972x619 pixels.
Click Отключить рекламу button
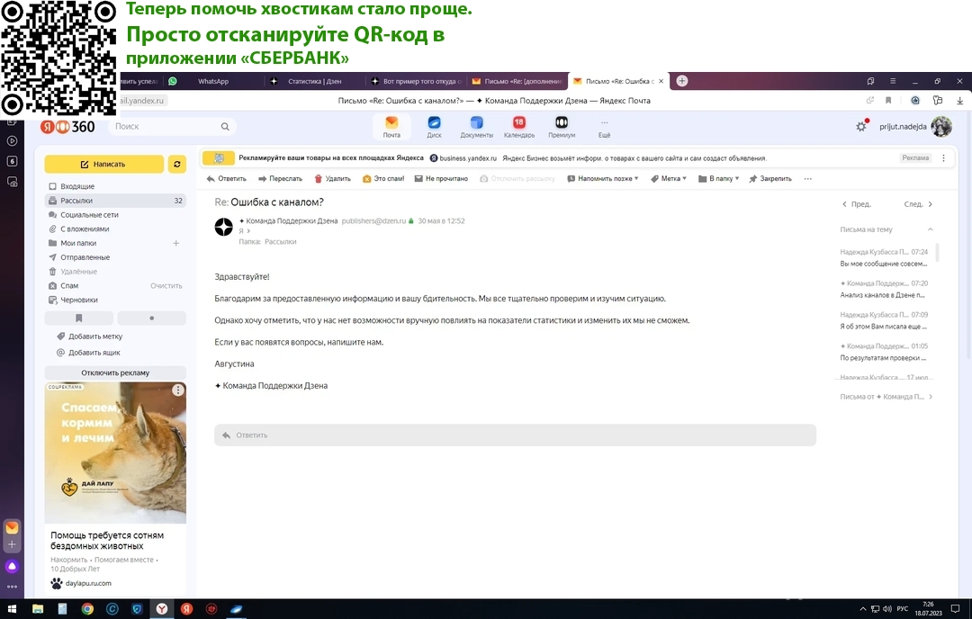pos(115,373)
